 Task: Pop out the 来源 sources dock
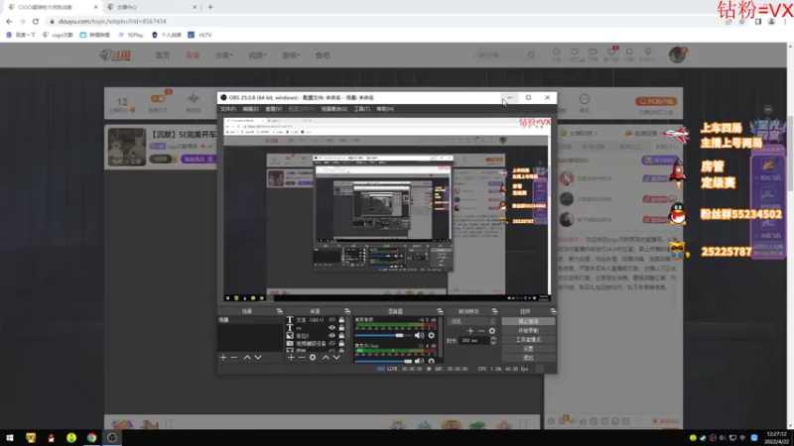(347, 311)
